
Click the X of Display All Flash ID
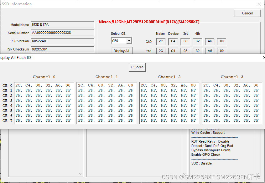pos(264,58)
